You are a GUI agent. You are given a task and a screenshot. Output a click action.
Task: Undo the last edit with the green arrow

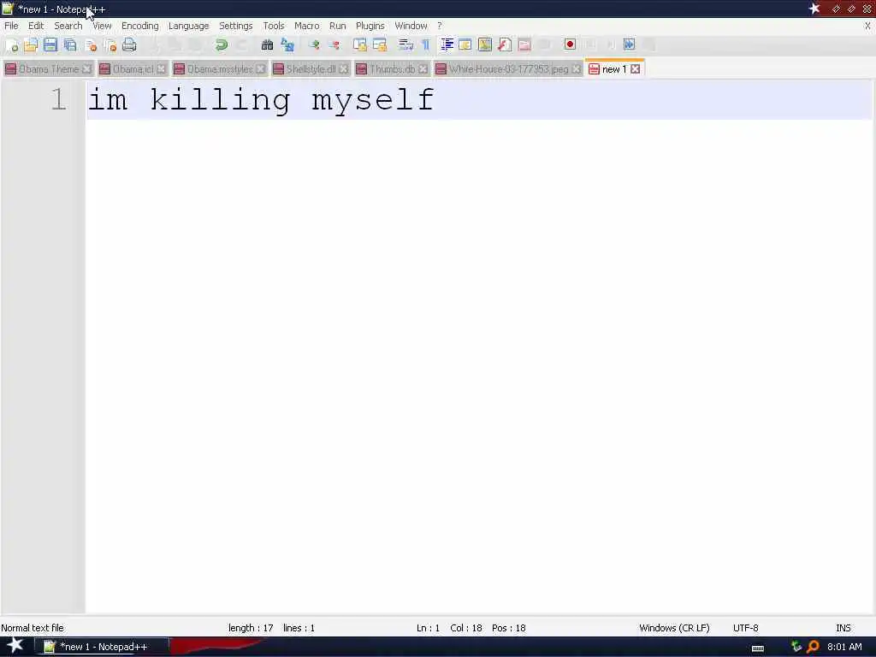222,45
